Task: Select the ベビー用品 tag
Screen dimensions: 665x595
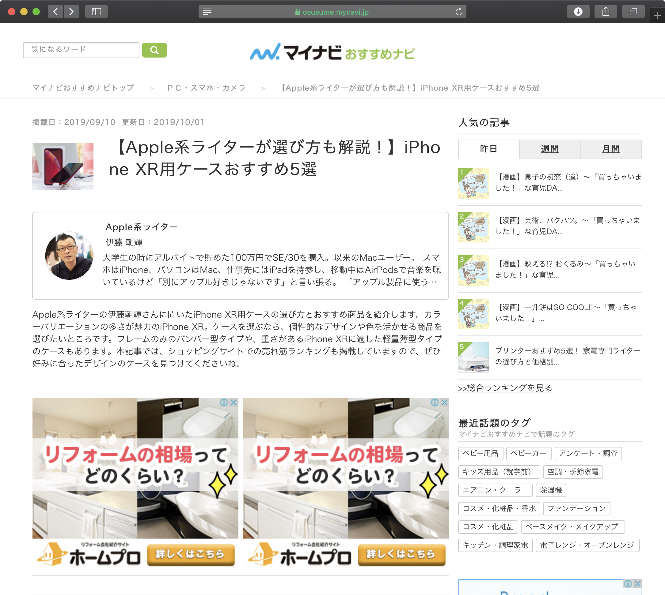Action: click(481, 453)
